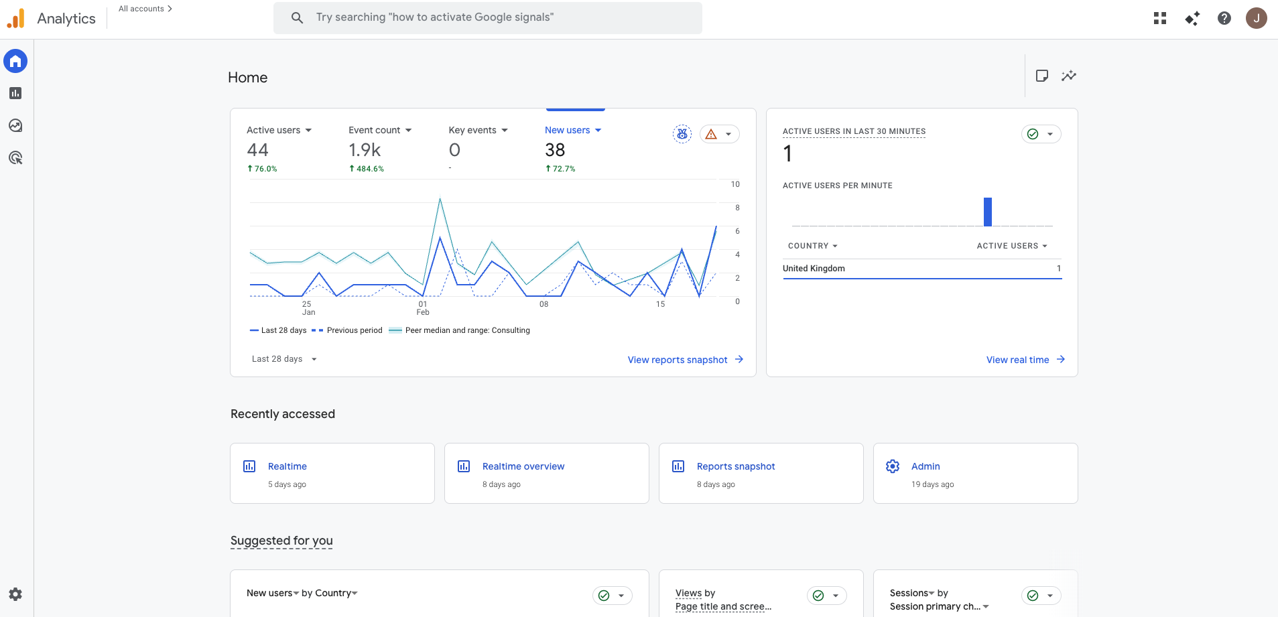Viewport: 1278px width, 617px height.
Task: Open the Advertising section in the sidebar
Action: coord(15,157)
